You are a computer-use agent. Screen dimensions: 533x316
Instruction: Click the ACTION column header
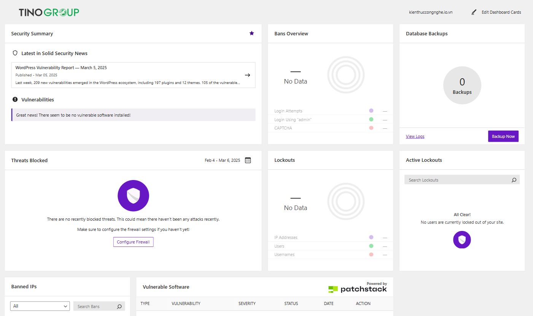(363, 303)
